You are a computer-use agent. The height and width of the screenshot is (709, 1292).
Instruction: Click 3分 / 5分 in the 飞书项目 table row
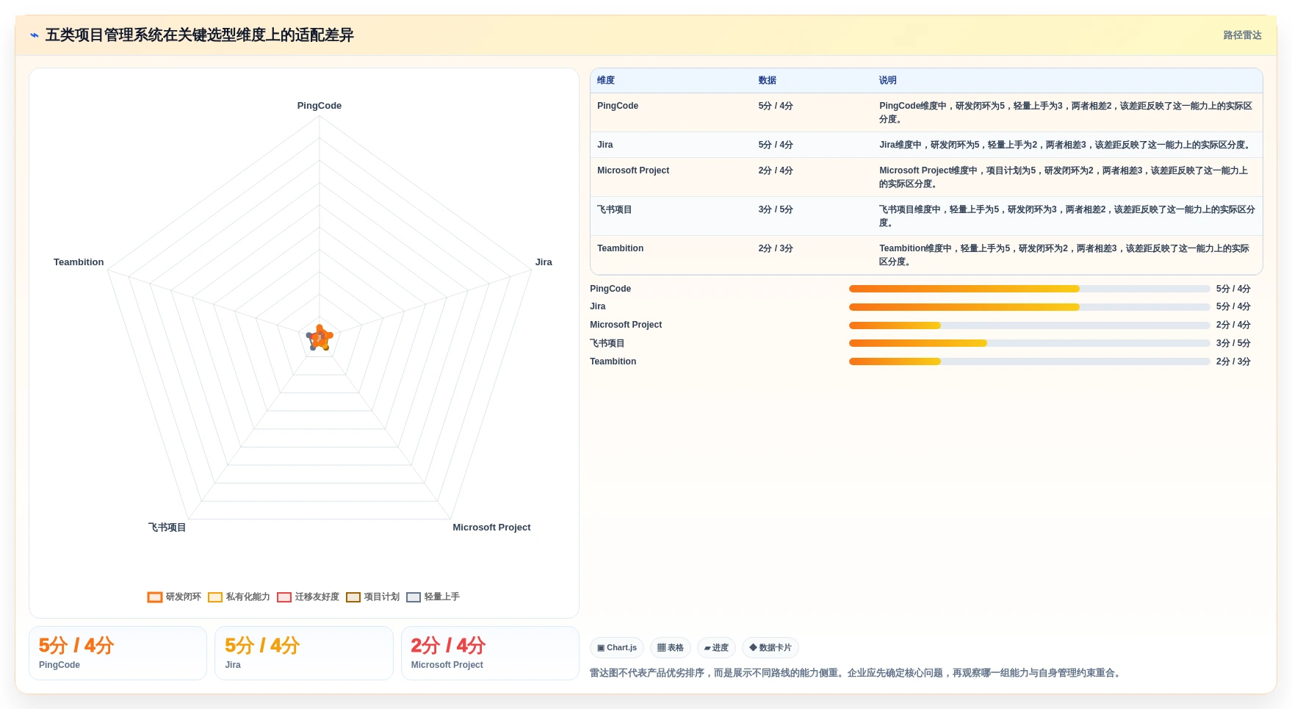click(x=776, y=209)
